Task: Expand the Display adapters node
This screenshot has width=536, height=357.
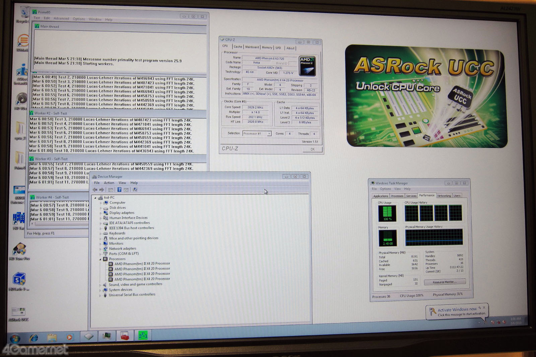Action: coord(100,213)
